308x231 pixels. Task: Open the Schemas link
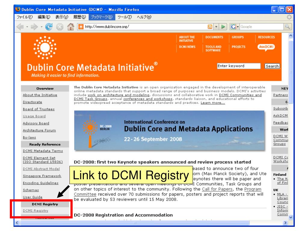tap(31, 190)
